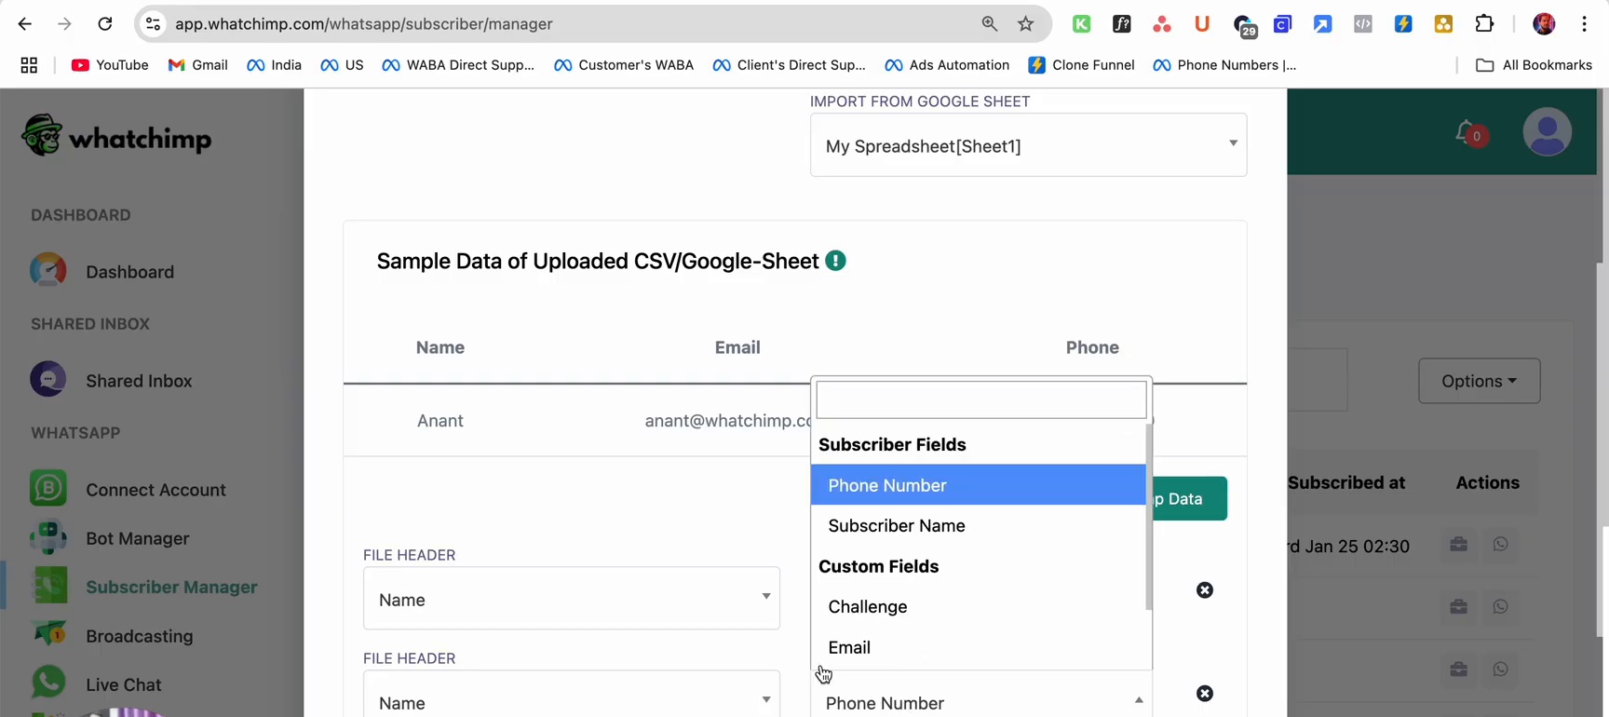Open the Chrome three-dot menu
Screen dimensions: 1609x717
[1585, 24]
